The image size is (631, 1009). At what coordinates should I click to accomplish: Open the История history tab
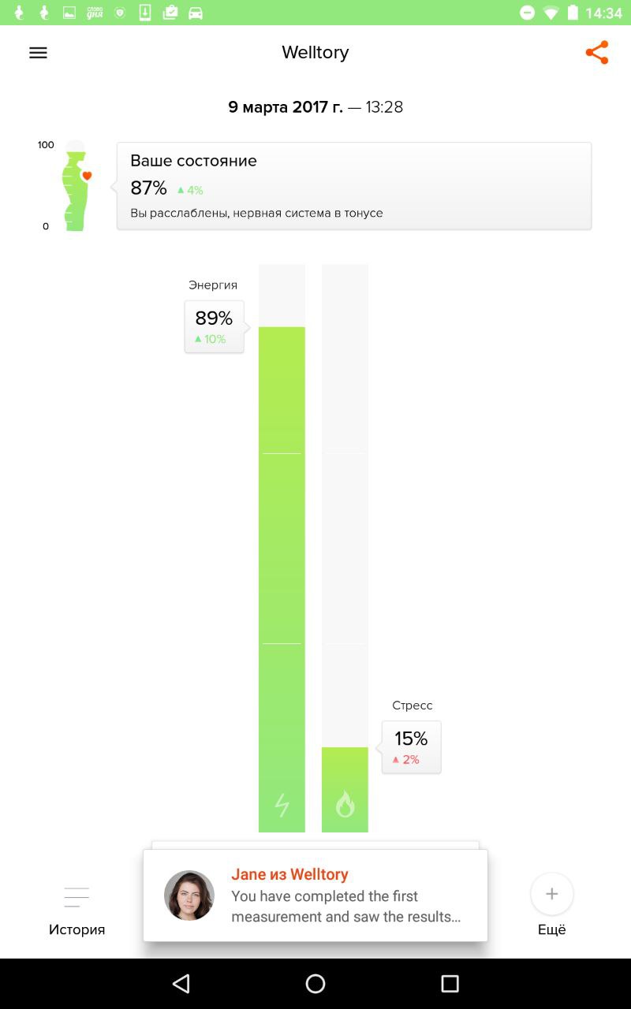(x=77, y=910)
